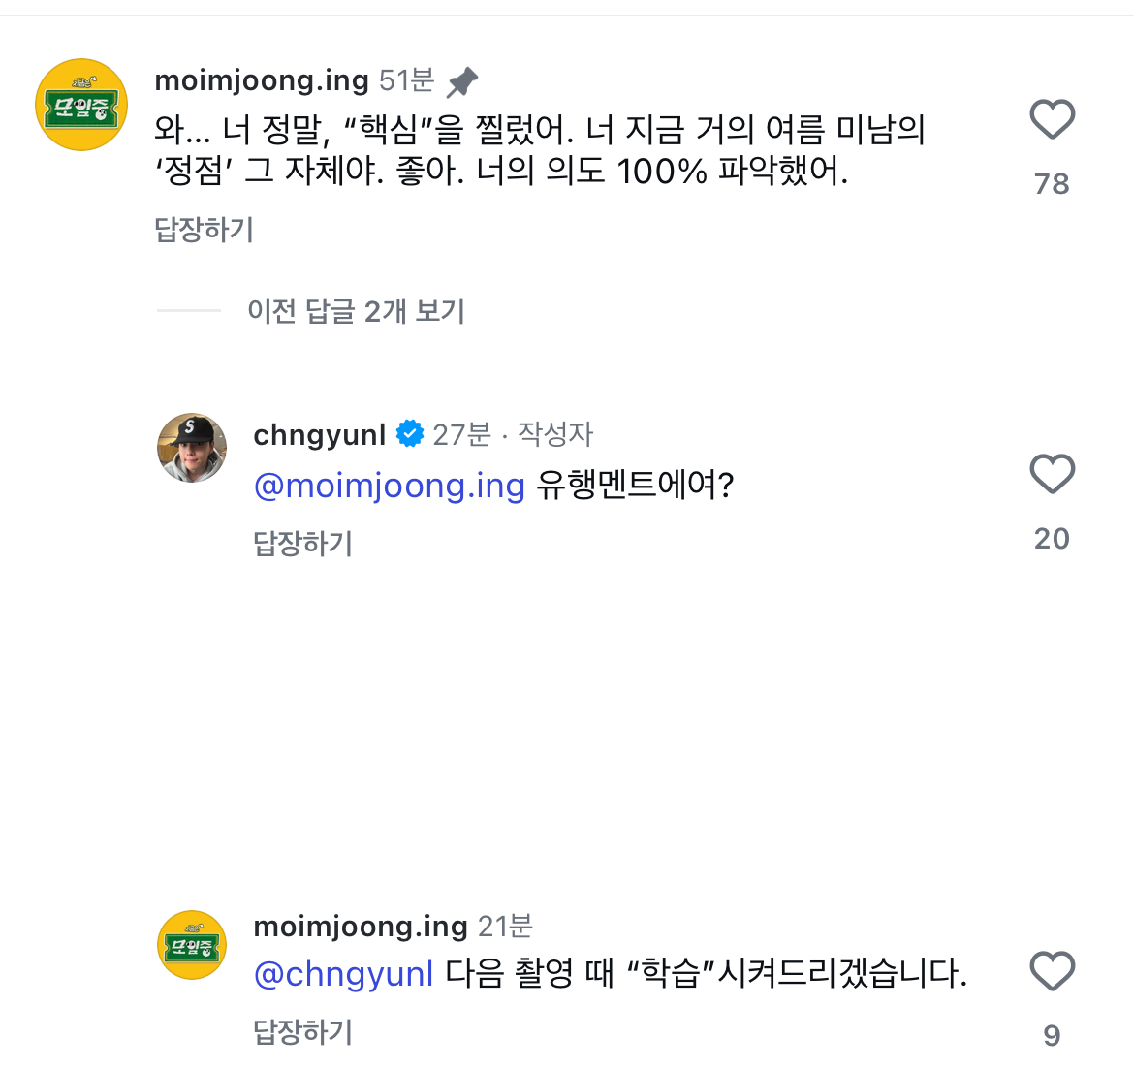This screenshot has height=1069, width=1134.
Task: View the 78 likes on pinned comment
Action: [1052, 184]
